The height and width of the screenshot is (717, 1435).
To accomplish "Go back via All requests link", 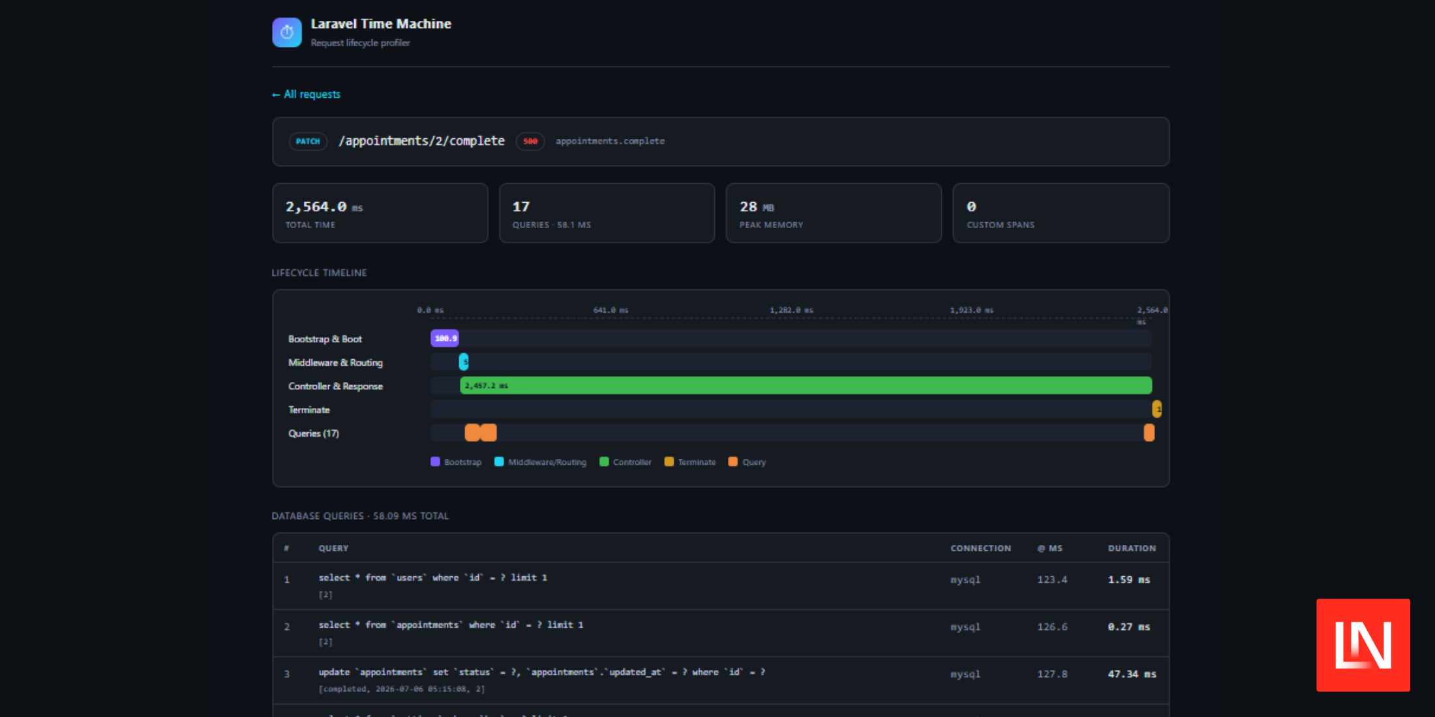I will [306, 94].
